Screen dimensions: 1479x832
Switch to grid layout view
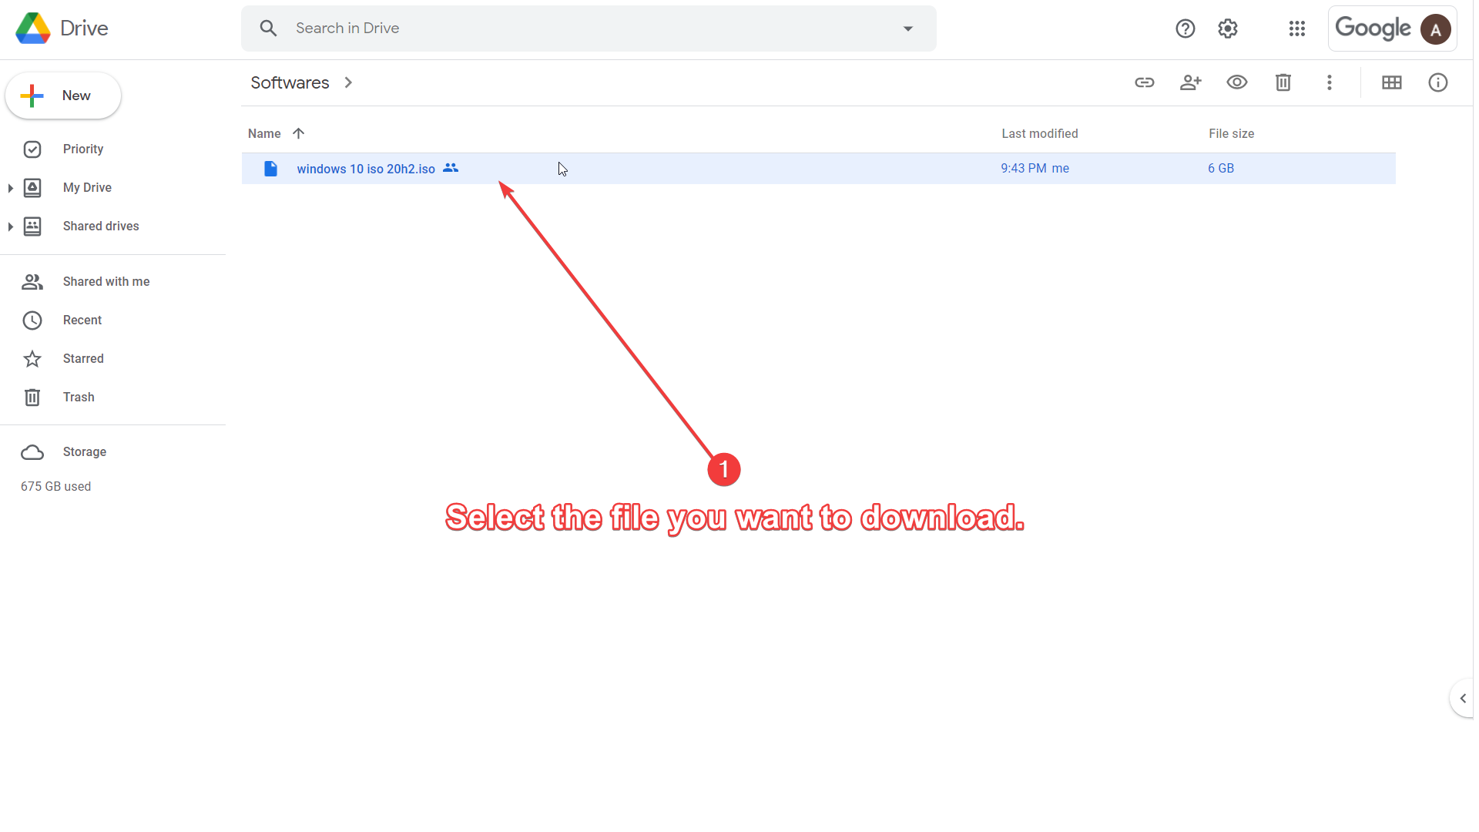coord(1391,82)
